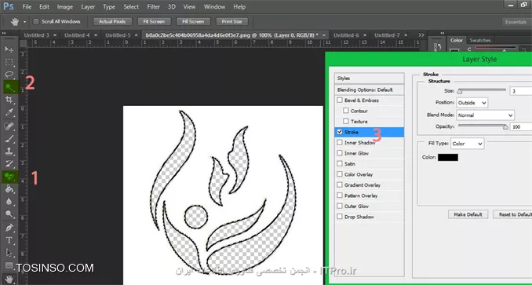The image size is (532, 285).
Task: Close the Untitled-5 document tab
Action: [136, 35]
